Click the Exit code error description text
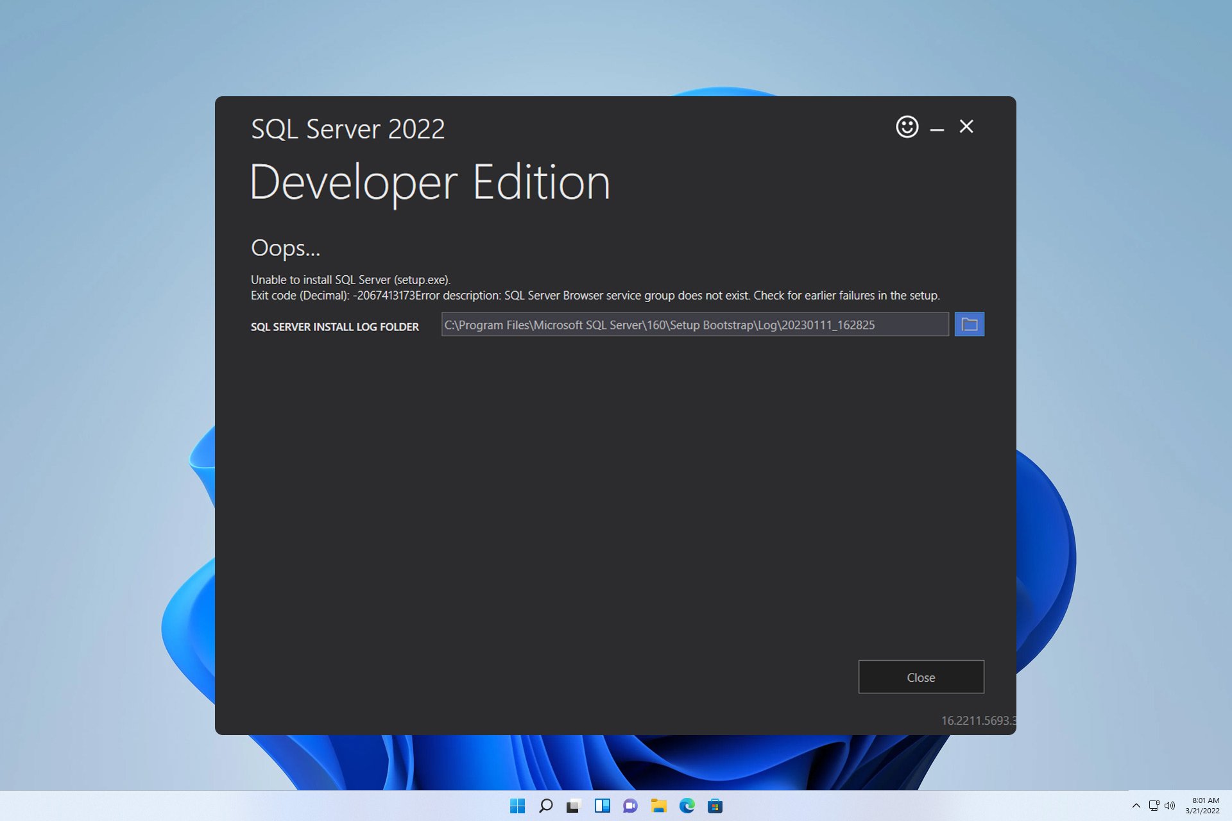The height and width of the screenshot is (821, 1232). pos(594,296)
